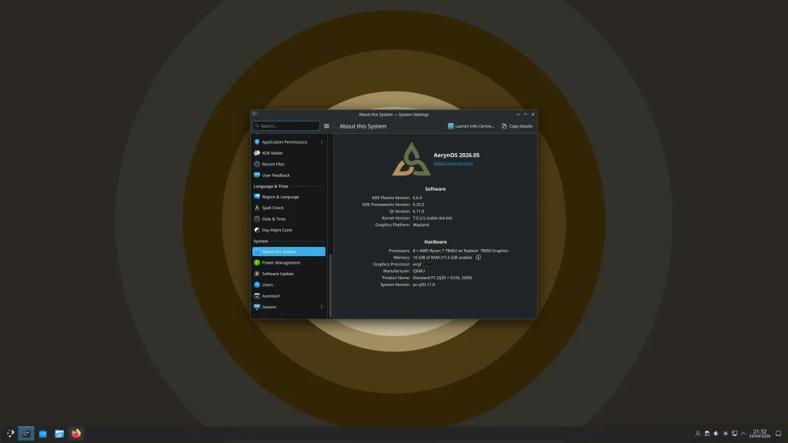
Task: Click the KDE Plasma Version value 6.6.4
Action: pos(418,198)
